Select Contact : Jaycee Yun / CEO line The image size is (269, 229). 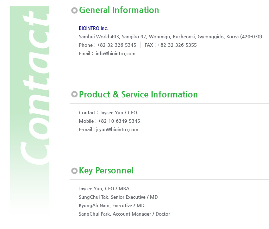(x=108, y=113)
